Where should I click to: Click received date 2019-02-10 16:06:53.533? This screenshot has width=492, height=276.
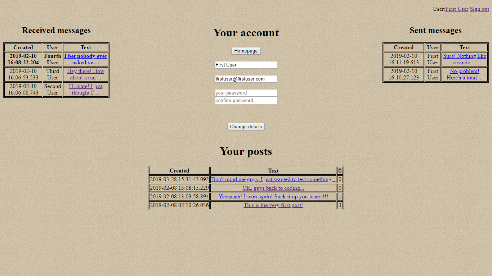click(x=23, y=74)
